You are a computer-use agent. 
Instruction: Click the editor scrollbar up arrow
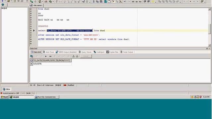coord(209,9)
